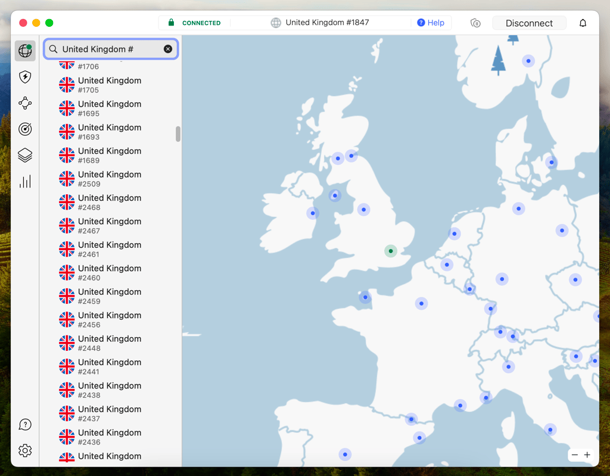Viewport: 610px width, 476px height.
Task: Open the Help link
Action: click(x=431, y=23)
